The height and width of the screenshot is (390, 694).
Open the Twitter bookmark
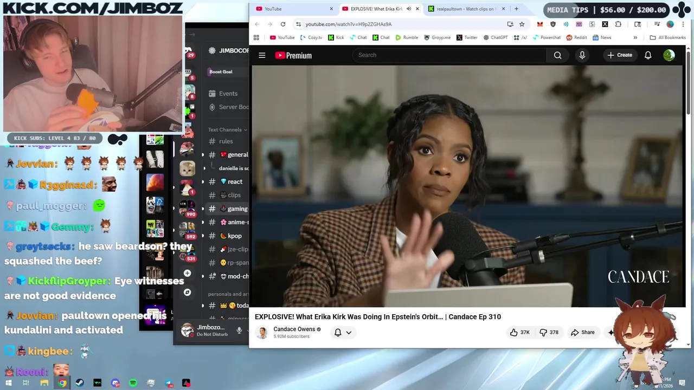[x=467, y=38]
